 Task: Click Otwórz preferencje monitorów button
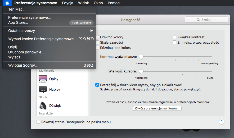[x=157, y=108]
